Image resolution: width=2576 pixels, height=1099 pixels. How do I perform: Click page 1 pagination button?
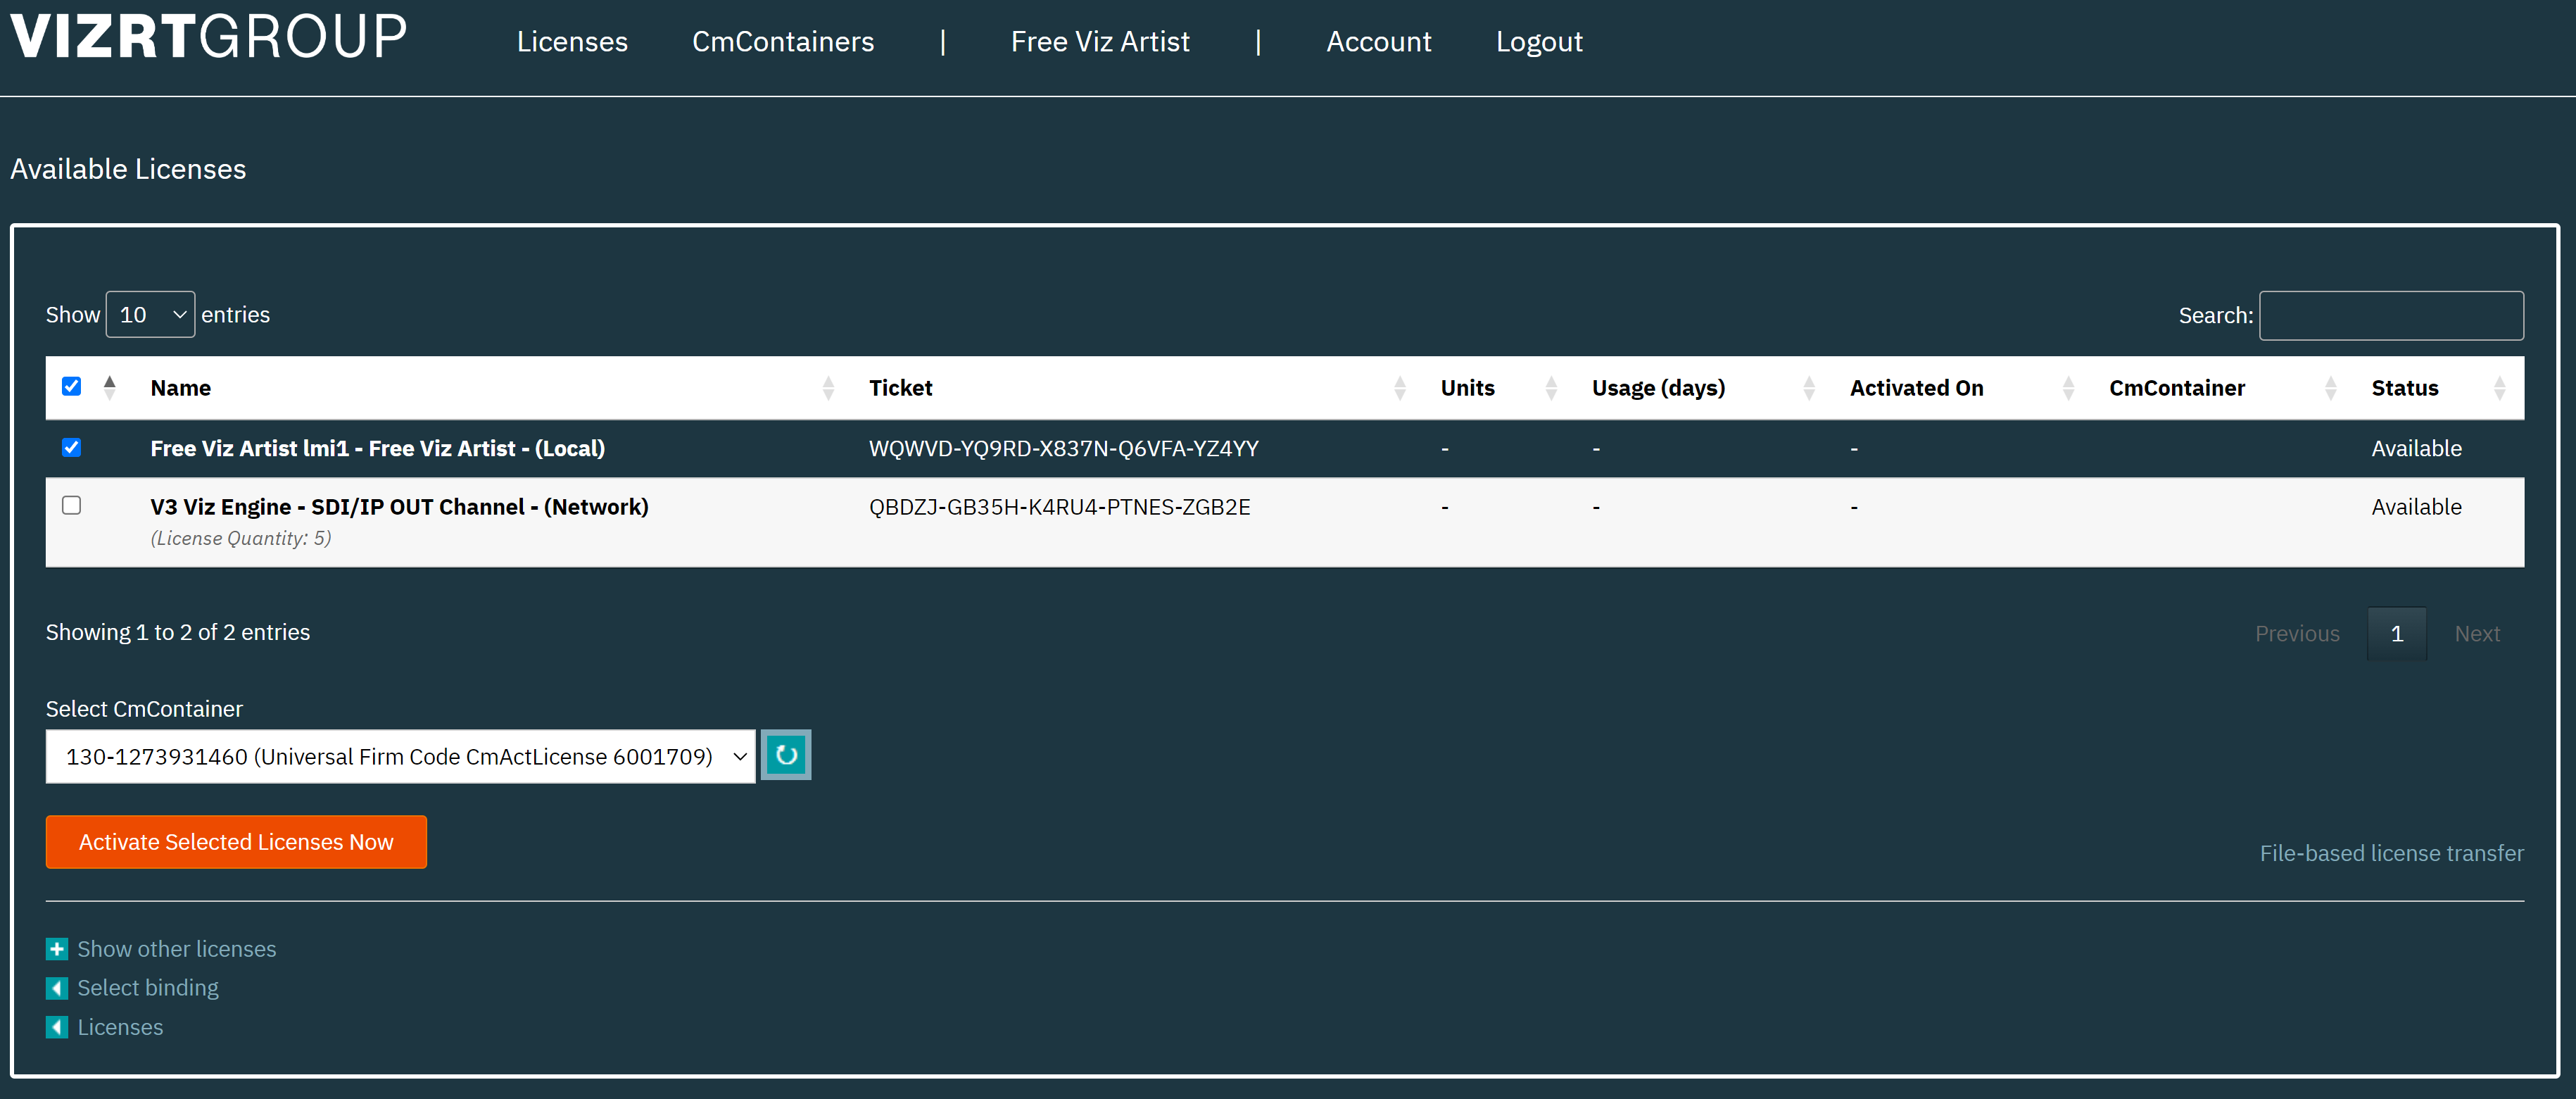click(x=2396, y=634)
